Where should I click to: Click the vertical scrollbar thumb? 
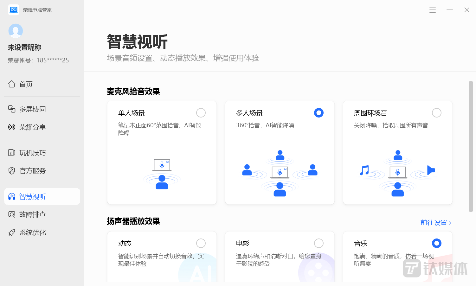[x=471, y=146]
